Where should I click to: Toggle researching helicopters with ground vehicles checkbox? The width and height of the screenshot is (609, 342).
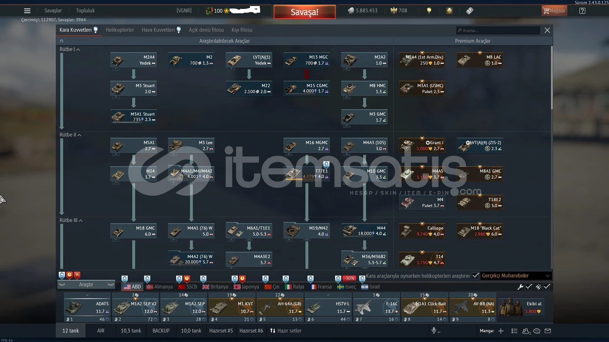point(475,276)
